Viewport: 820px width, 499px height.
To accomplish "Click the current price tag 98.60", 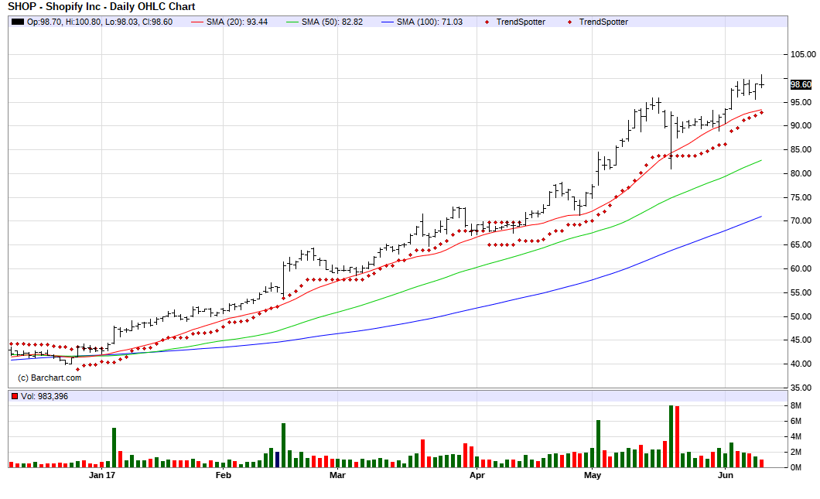I will 801,84.
